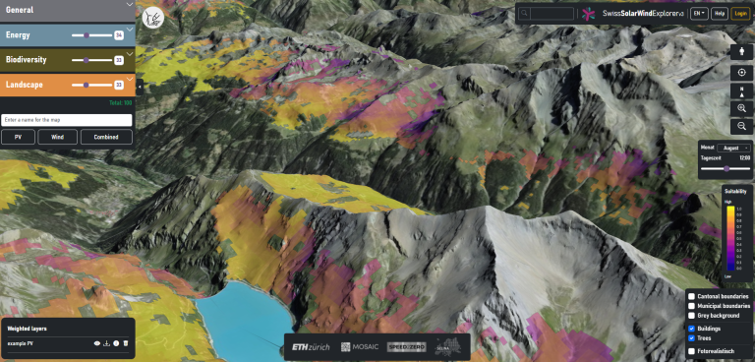
Task: Zoom out with the magnifier minus icon
Action: coord(741,127)
